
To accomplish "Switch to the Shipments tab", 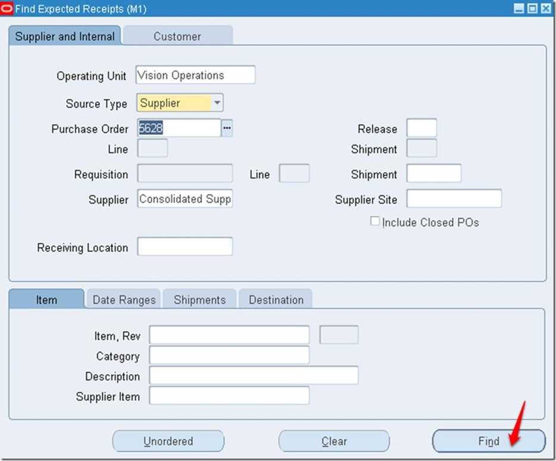I will 199,299.
